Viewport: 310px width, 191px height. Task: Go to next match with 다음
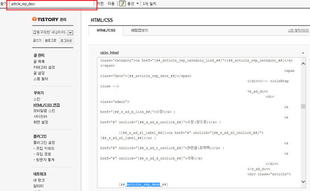pos(111,3)
